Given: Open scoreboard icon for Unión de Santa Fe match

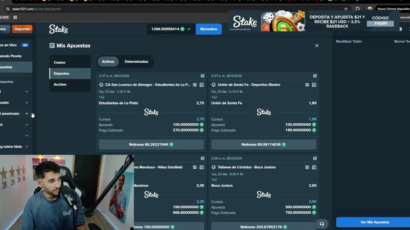Looking at the screenshot, I should [x=314, y=85].
